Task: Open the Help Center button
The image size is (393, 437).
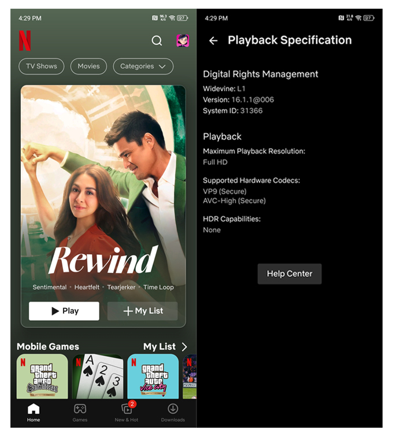Action: [289, 273]
